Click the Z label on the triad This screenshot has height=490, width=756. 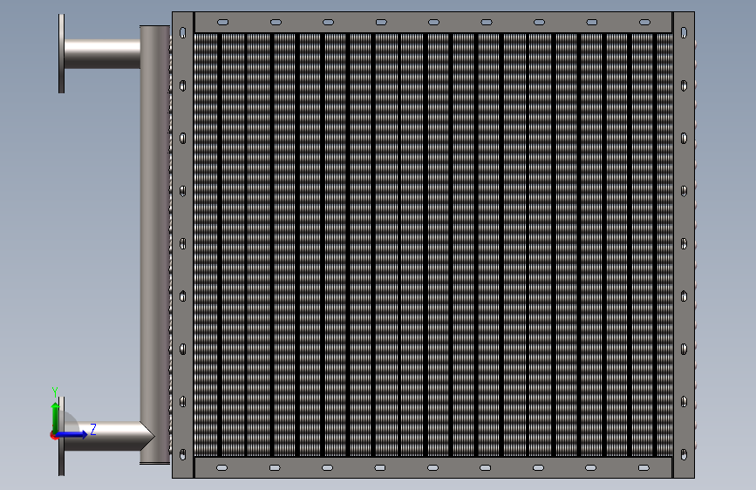[x=93, y=429]
